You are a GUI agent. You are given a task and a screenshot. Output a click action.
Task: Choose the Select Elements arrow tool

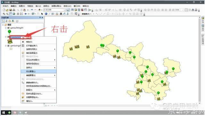pyautogui.click(x=42, y=14)
